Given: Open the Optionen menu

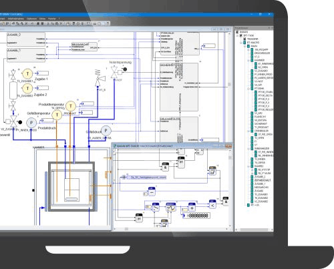Looking at the screenshot, I should pyautogui.click(x=31, y=19).
